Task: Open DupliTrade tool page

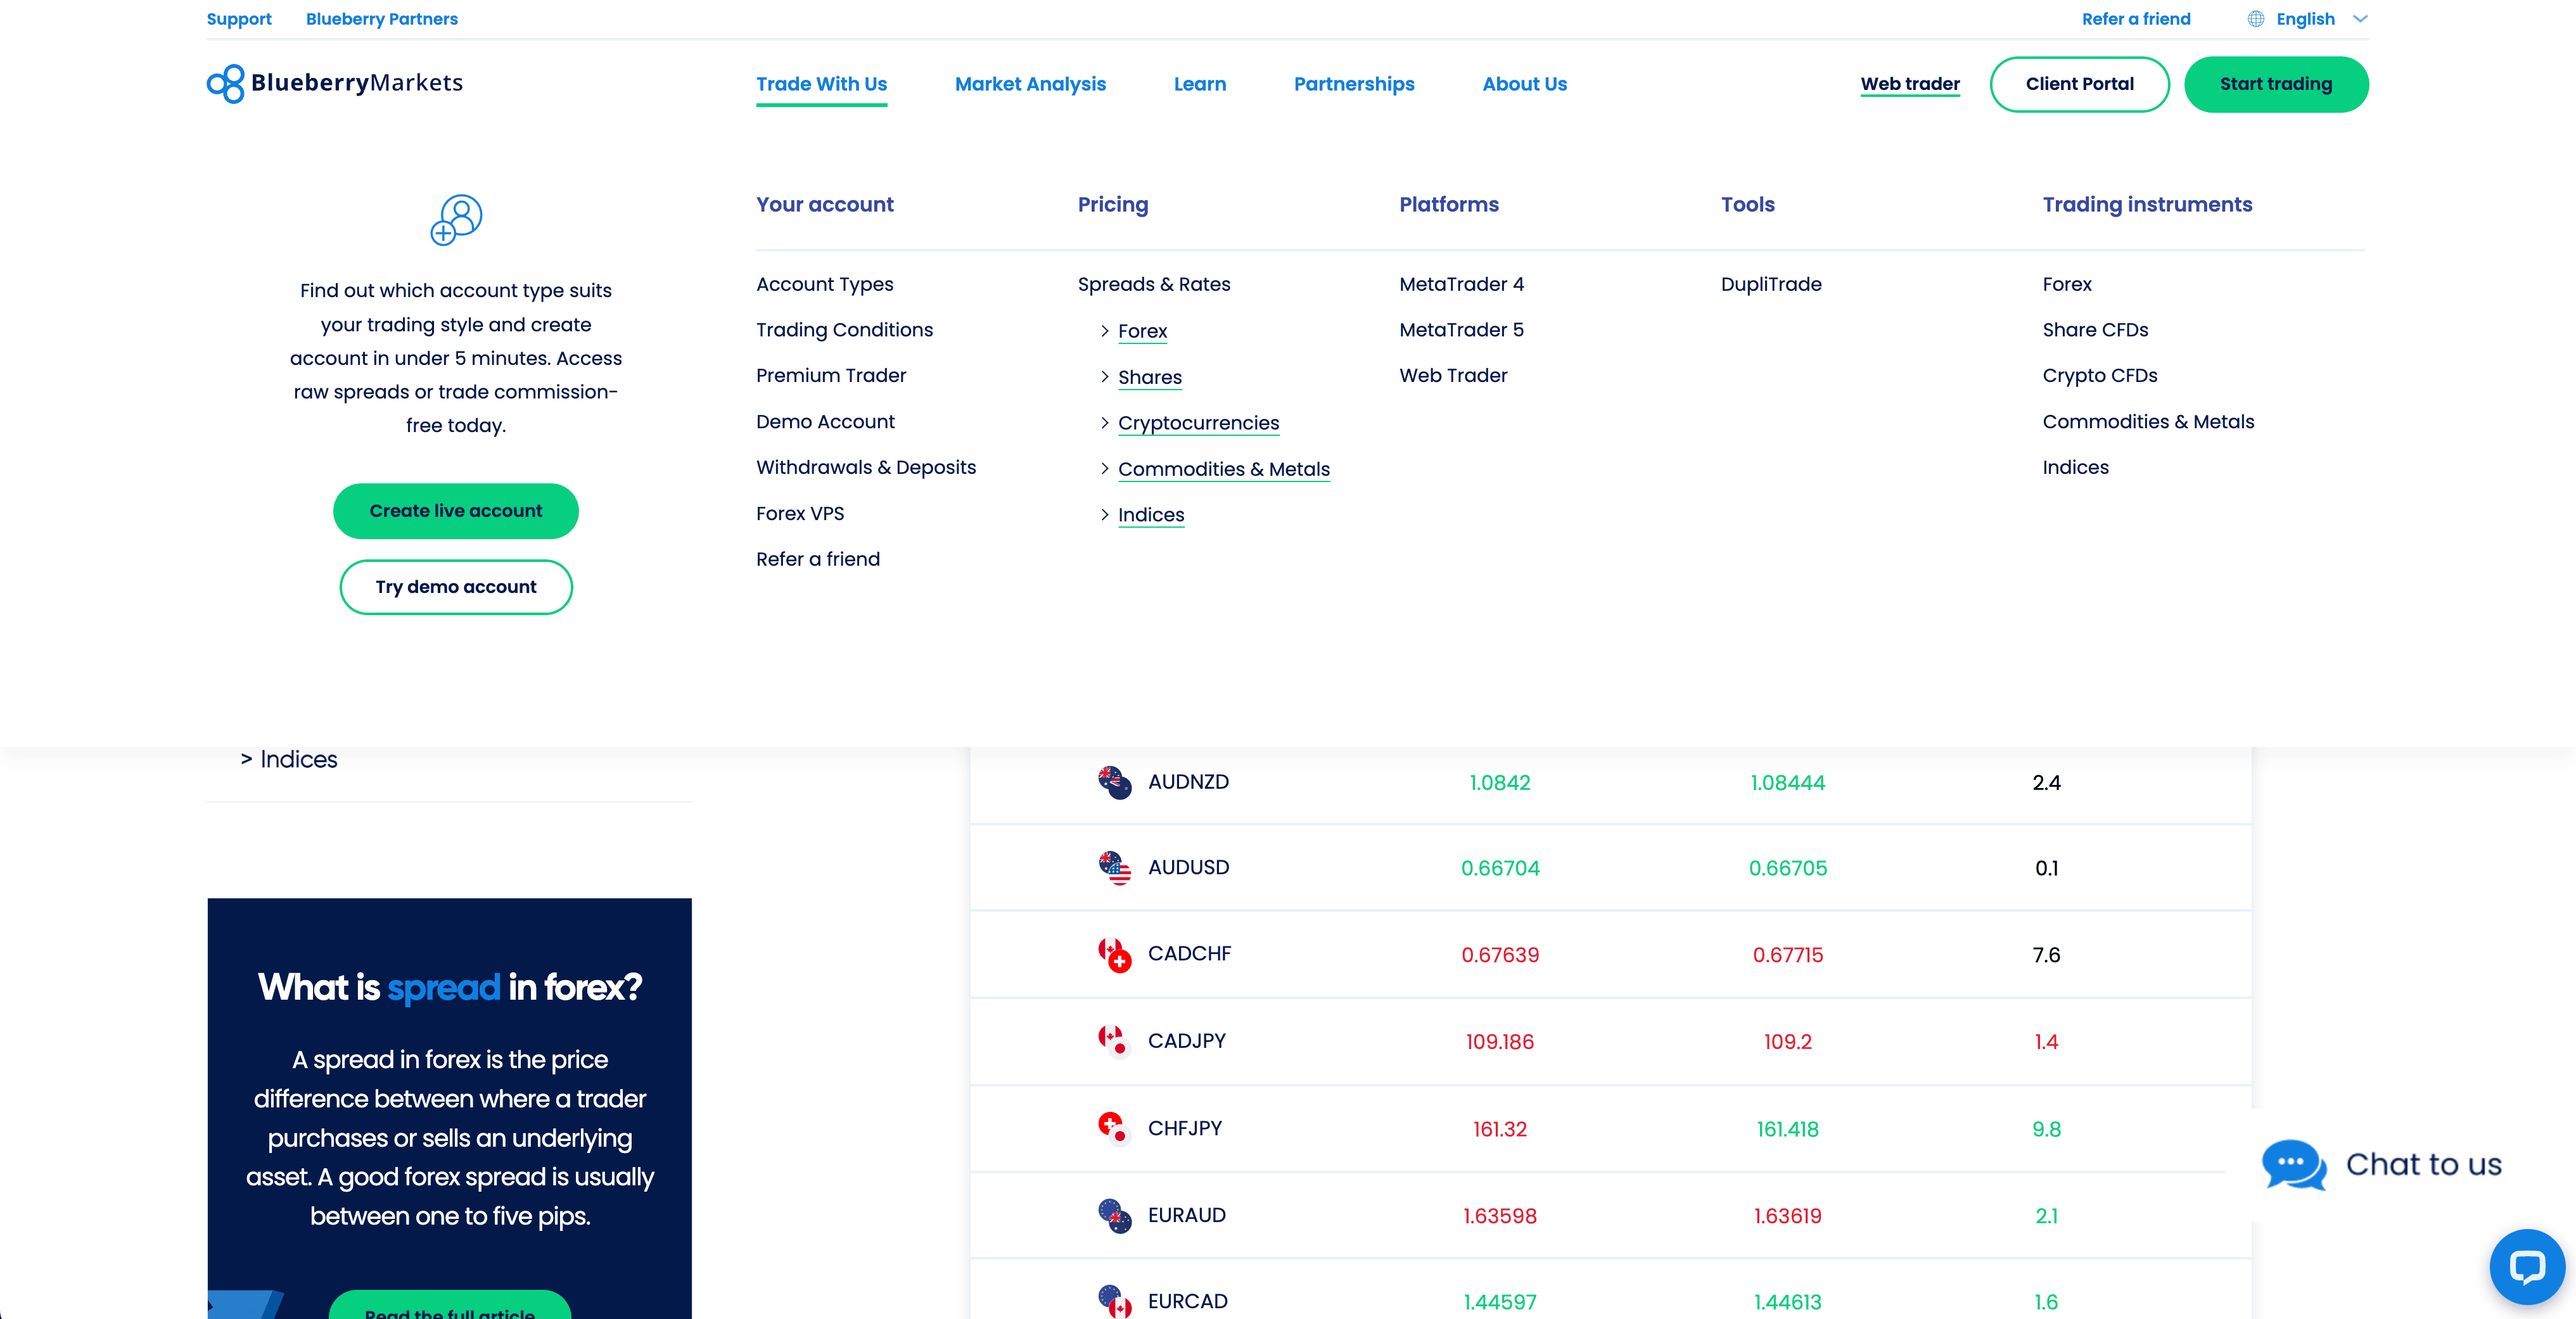Action: [x=1771, y=284]
